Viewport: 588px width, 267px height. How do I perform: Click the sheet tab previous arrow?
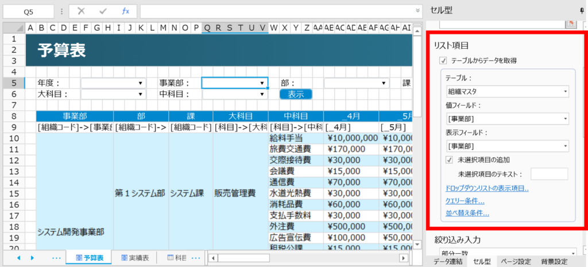tap(19, 258)
